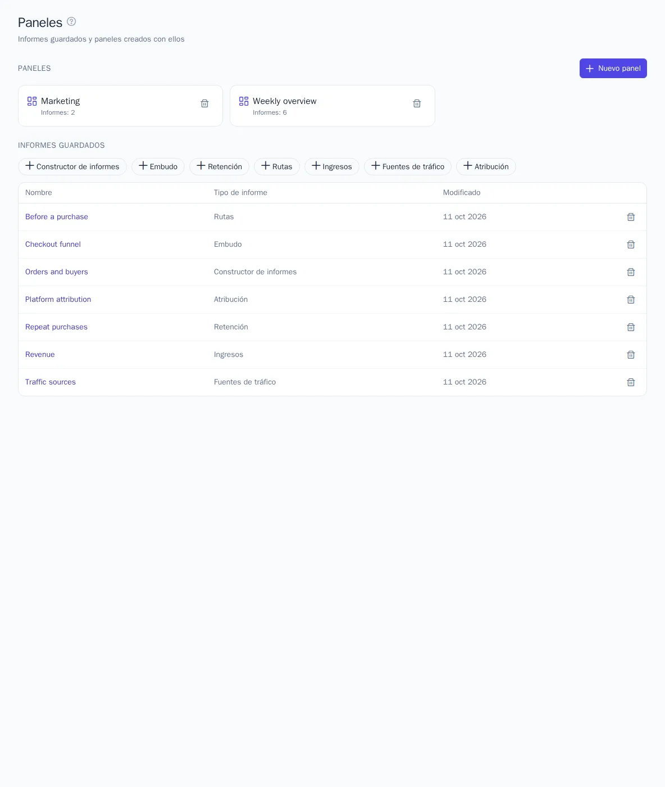
Task: Create a new Rutas report
Action: (277, 166)
